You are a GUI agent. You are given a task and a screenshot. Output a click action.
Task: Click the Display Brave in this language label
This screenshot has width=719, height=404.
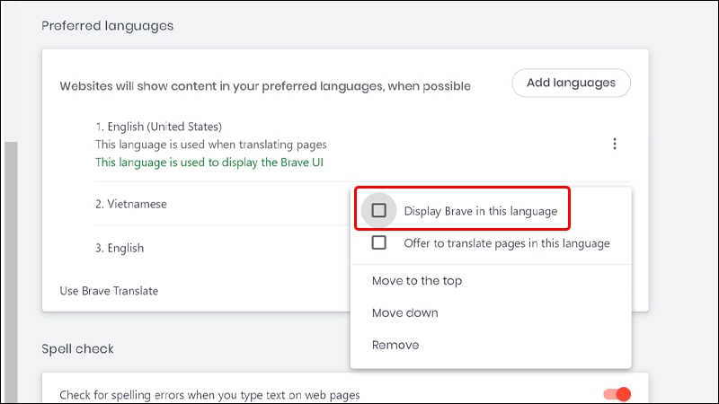pos(481,211)
